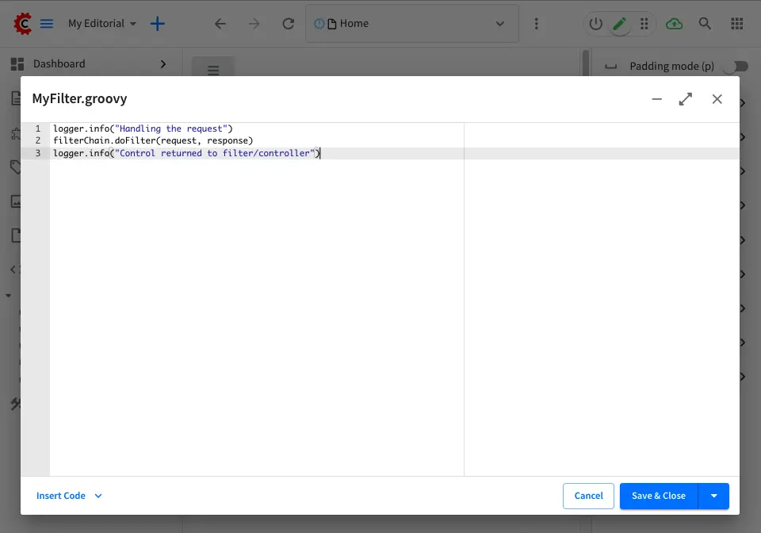
Task: Click Save & Close button
Action: (659, 496)
